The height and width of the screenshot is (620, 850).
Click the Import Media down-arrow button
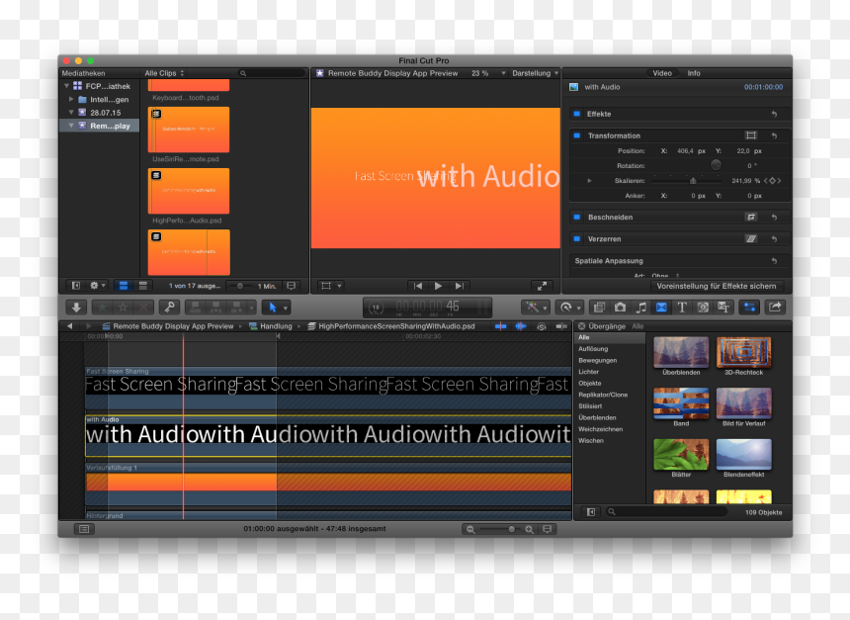(x=76, y=308)
